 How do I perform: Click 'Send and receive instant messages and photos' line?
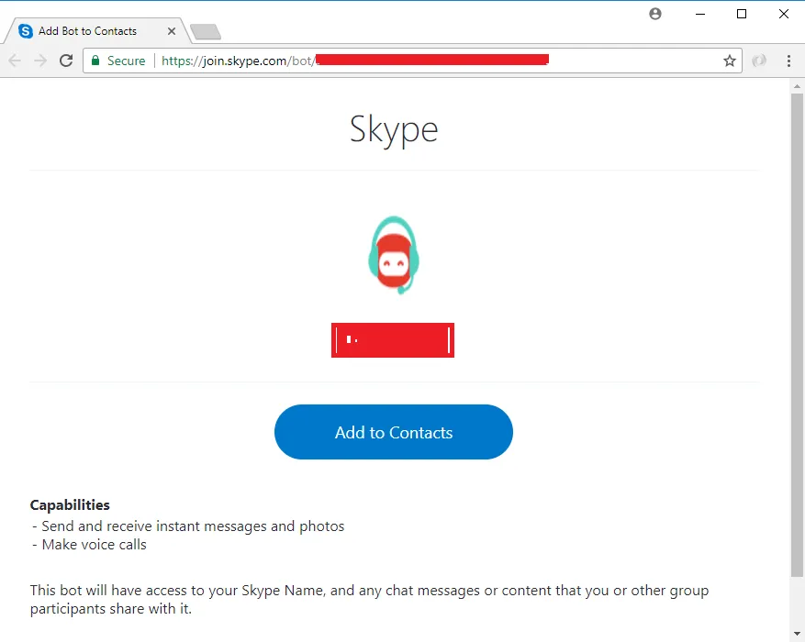pos(188,526)
